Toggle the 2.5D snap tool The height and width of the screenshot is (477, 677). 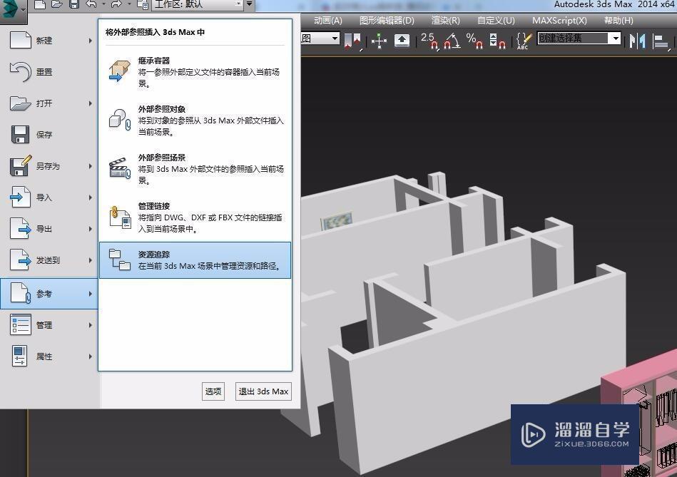(x=428, y=40)
